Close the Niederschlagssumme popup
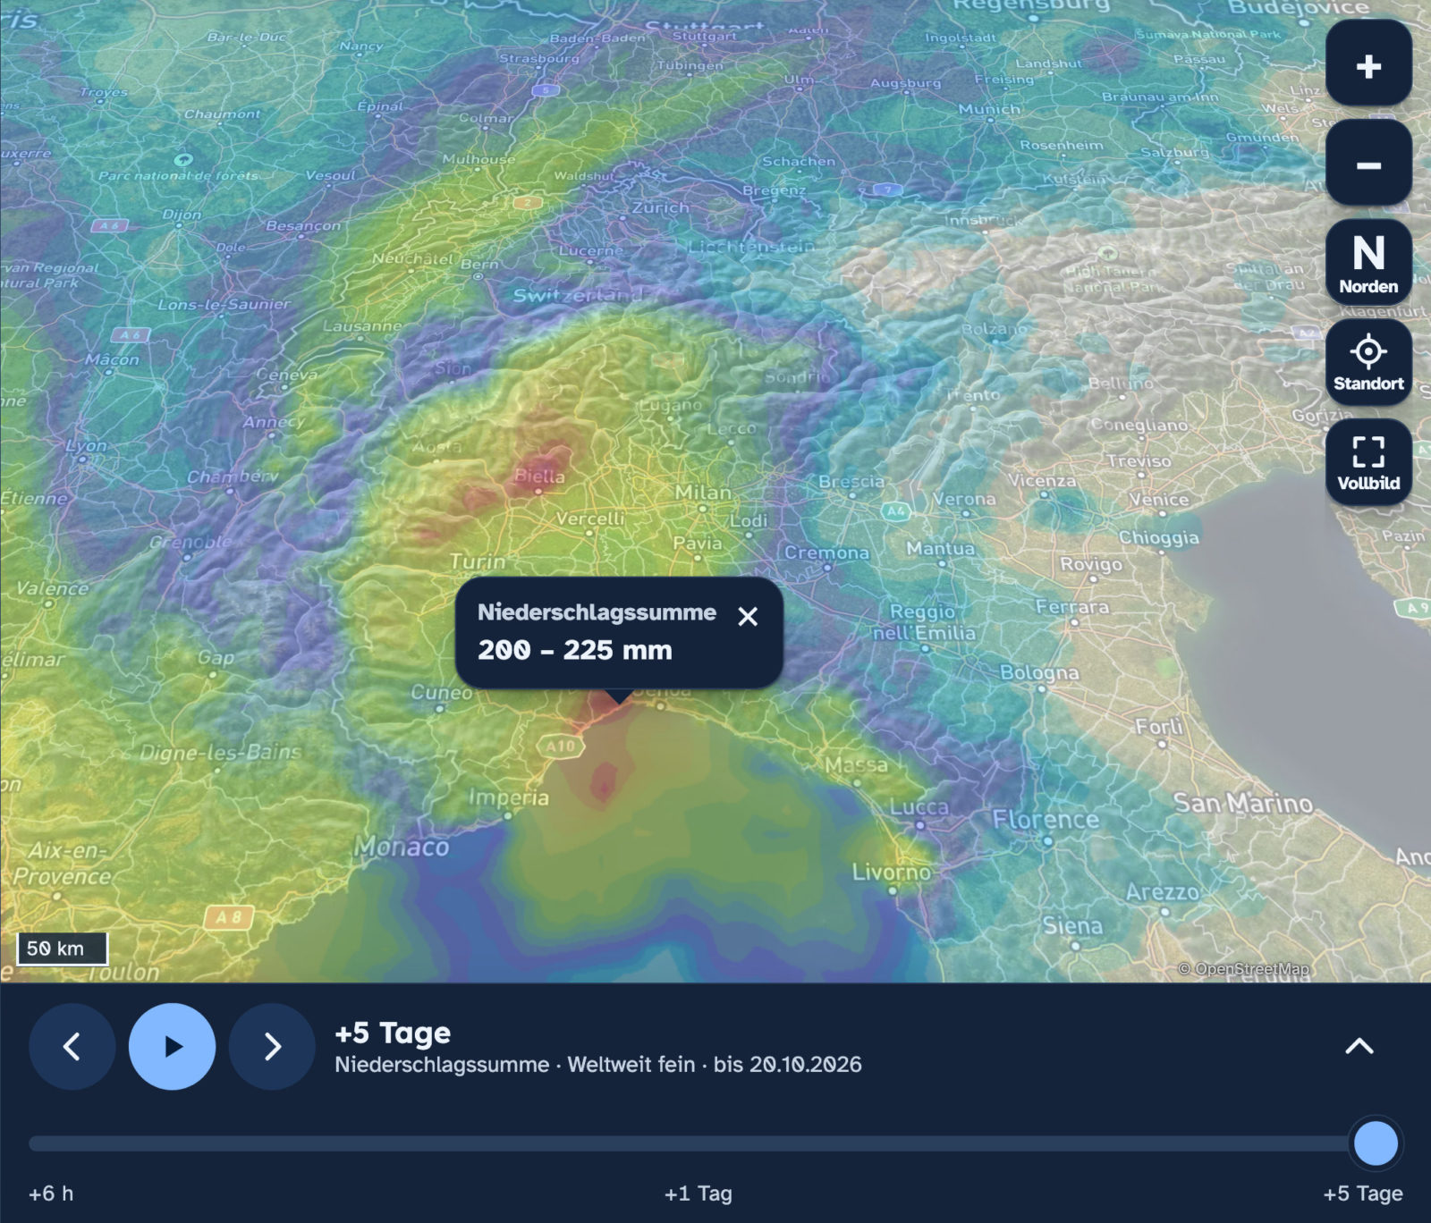The image size is (1431, 1223). coord(748,616)
